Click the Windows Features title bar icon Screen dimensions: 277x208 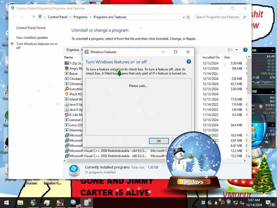(87, 52)
